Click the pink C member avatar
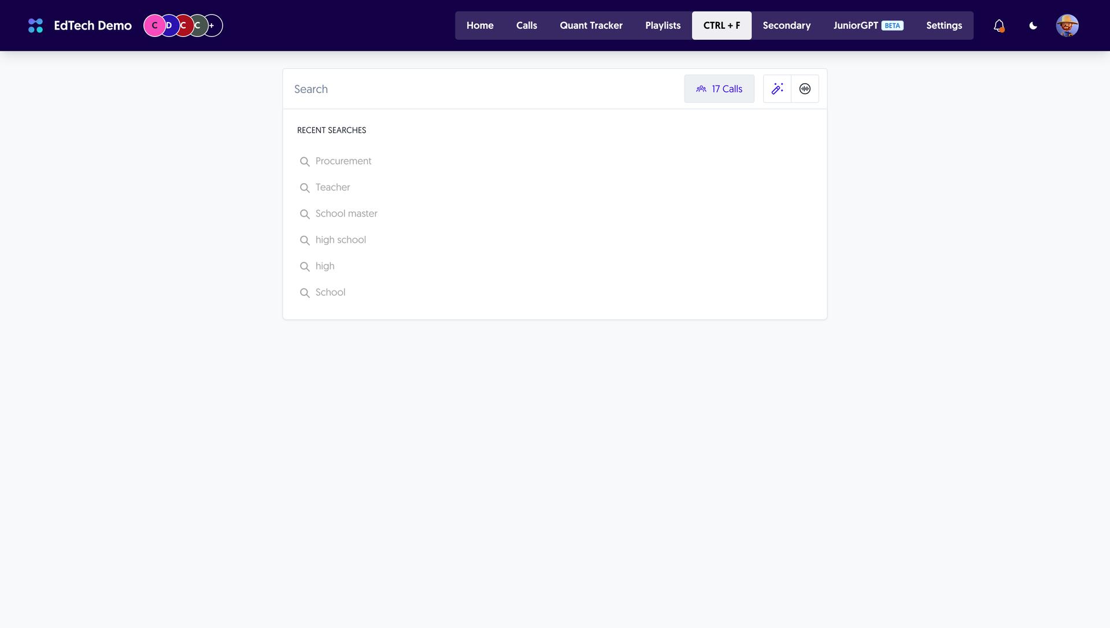Image resolution: width=1110 pixels, height=628 pixels. (x=154, y=25)
